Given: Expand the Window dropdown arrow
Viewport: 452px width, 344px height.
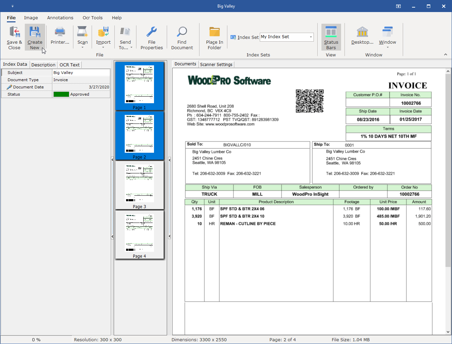Looking at the screenshot, I should 388,47.
